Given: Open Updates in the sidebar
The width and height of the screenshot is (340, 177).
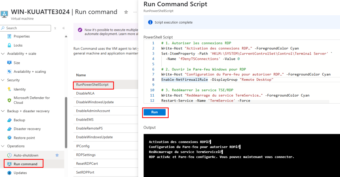Looking at the screenshot, I should click(x=20, y=173).
